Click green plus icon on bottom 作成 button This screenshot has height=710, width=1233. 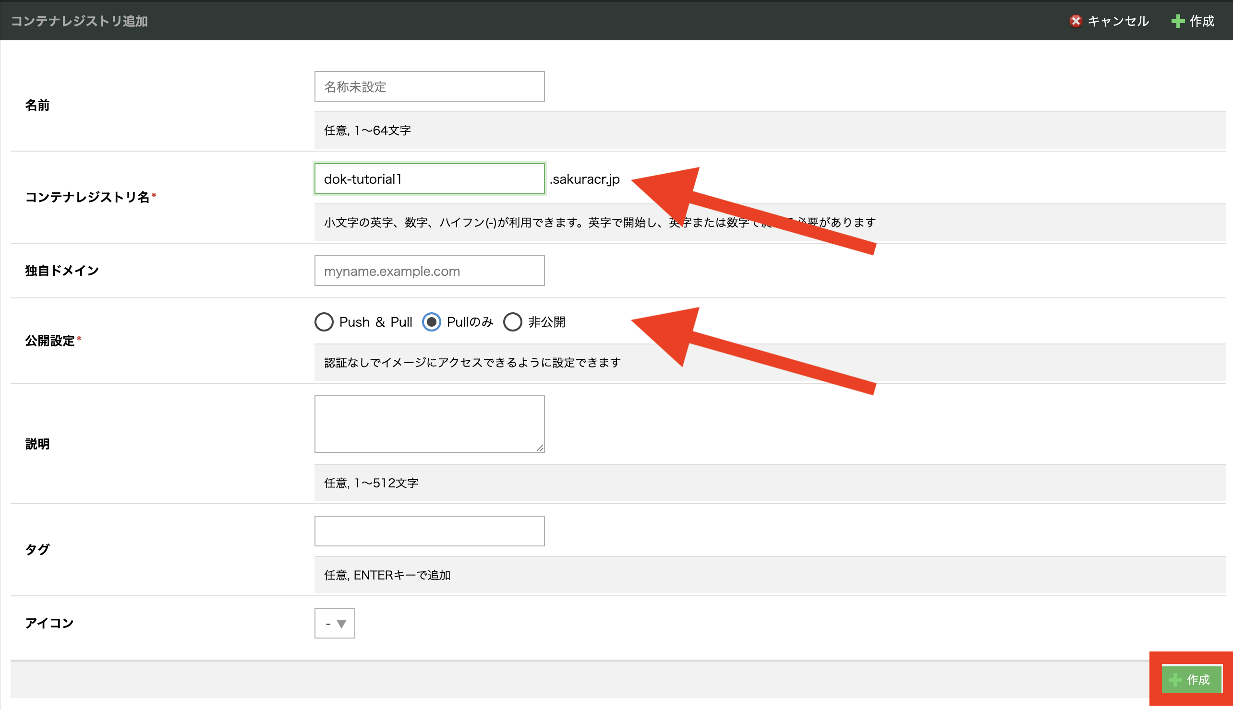pyautogui.click(x=1175, y=679)
